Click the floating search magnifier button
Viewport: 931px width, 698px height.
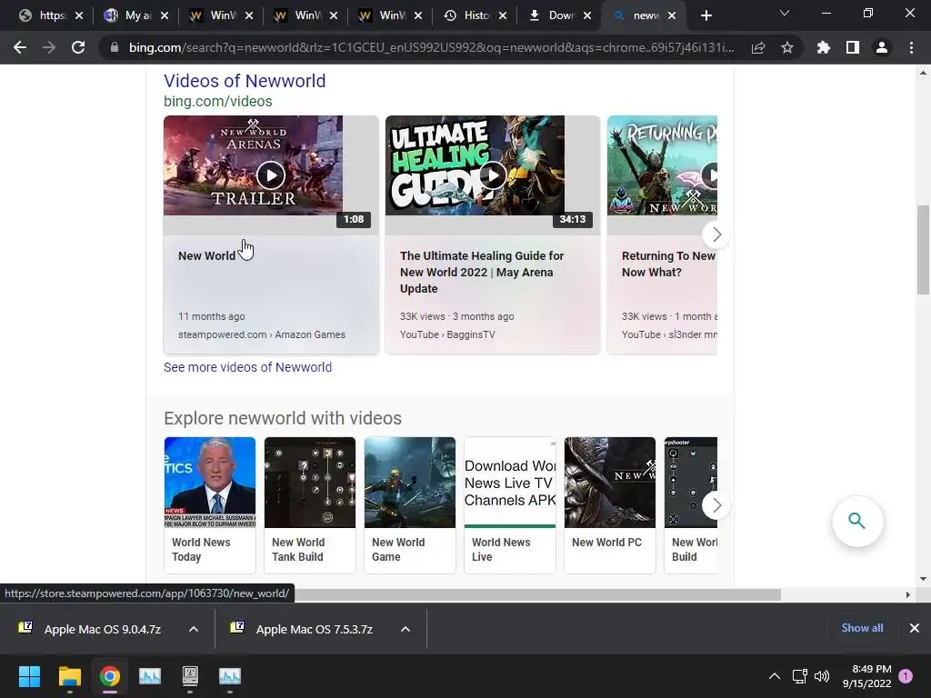(856, 521)
